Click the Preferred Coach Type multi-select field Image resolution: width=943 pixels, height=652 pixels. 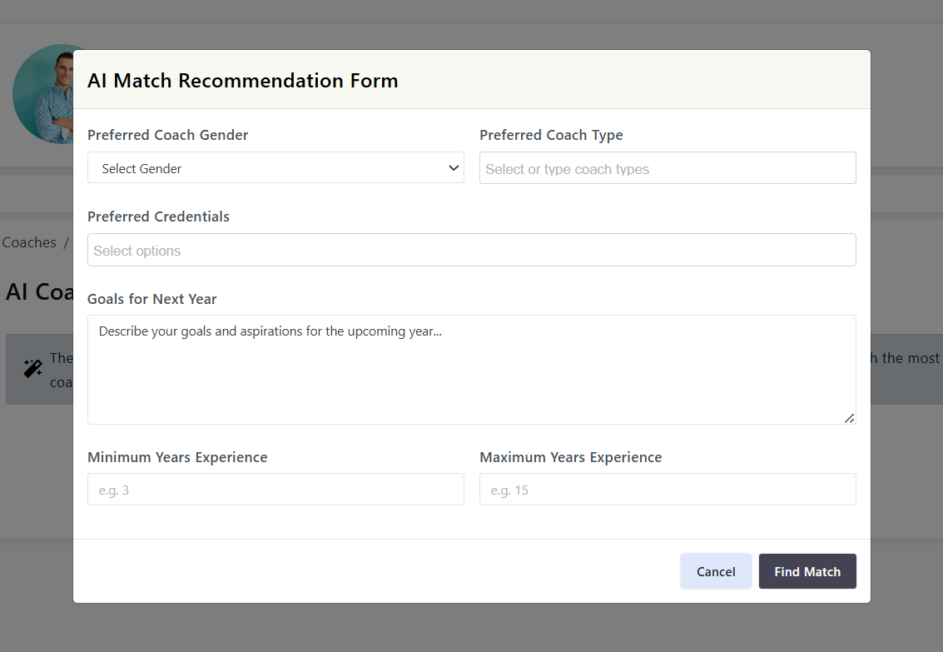tap(668, 168)
